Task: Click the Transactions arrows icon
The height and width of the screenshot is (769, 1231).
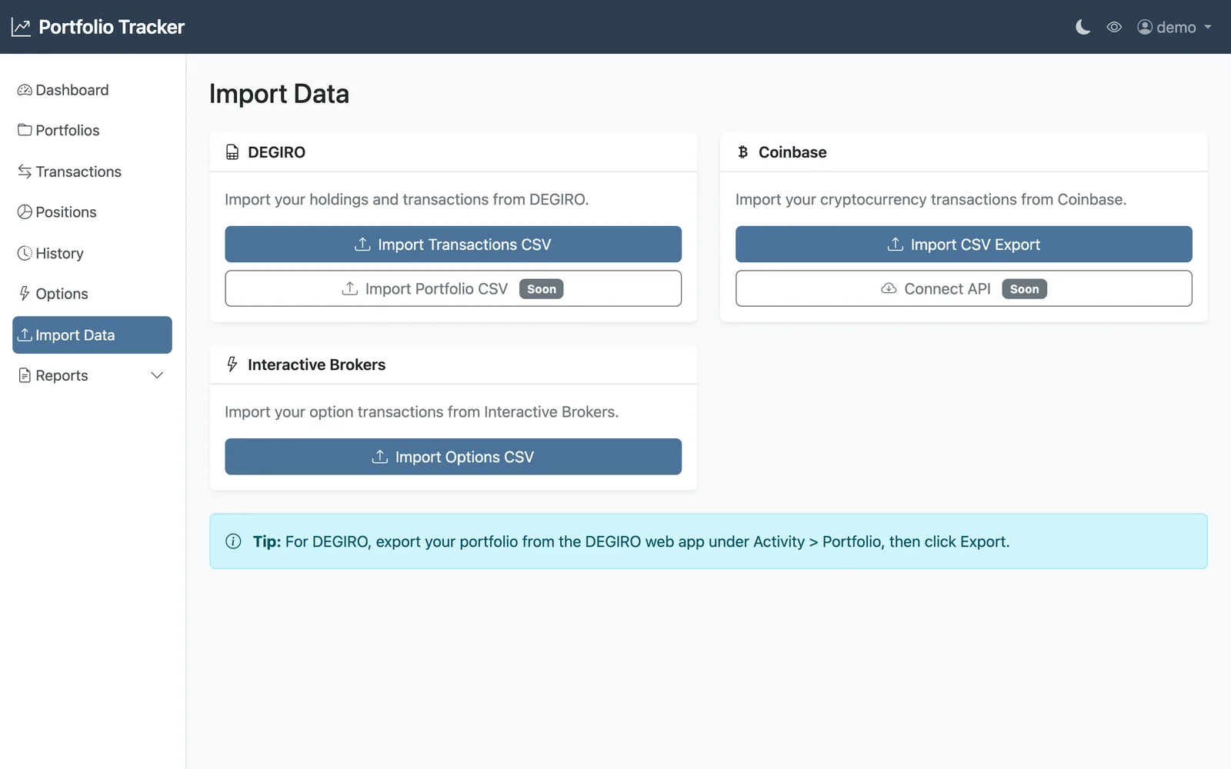Action: pos(25,171)
